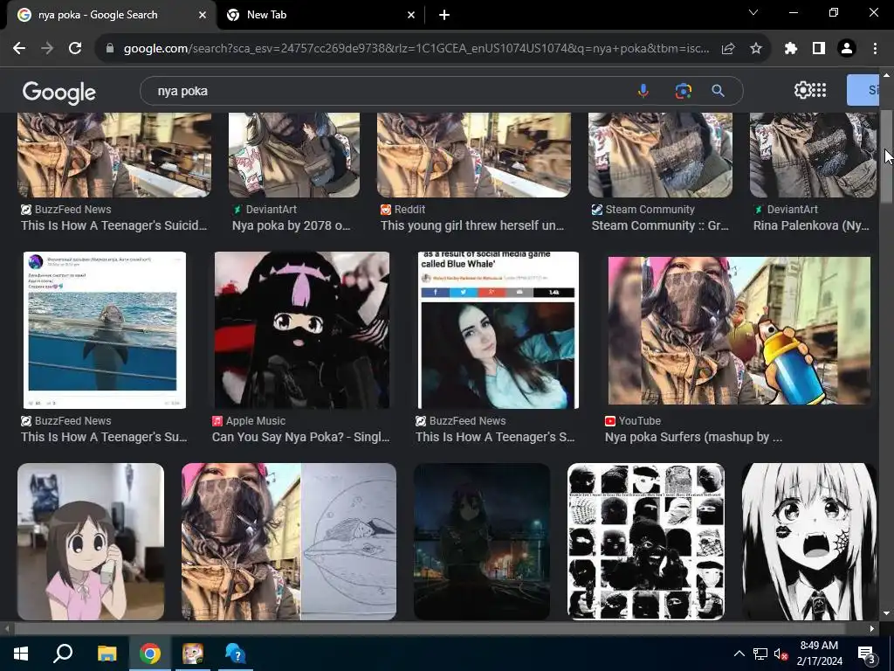Go to Google home via logo
The width and height of the screenshot is (894, 671).
(59, 93)
